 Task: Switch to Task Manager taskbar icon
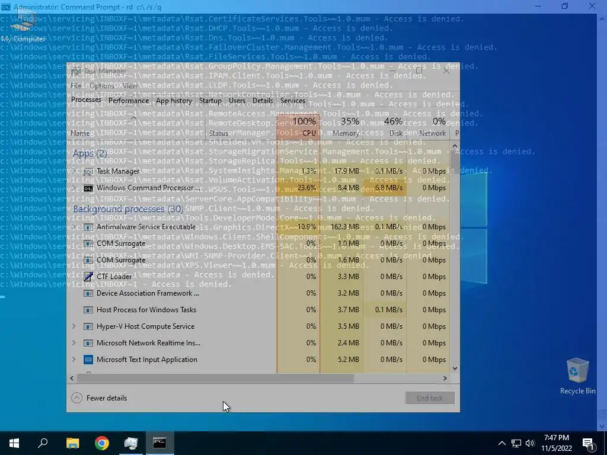click(131, 443)
